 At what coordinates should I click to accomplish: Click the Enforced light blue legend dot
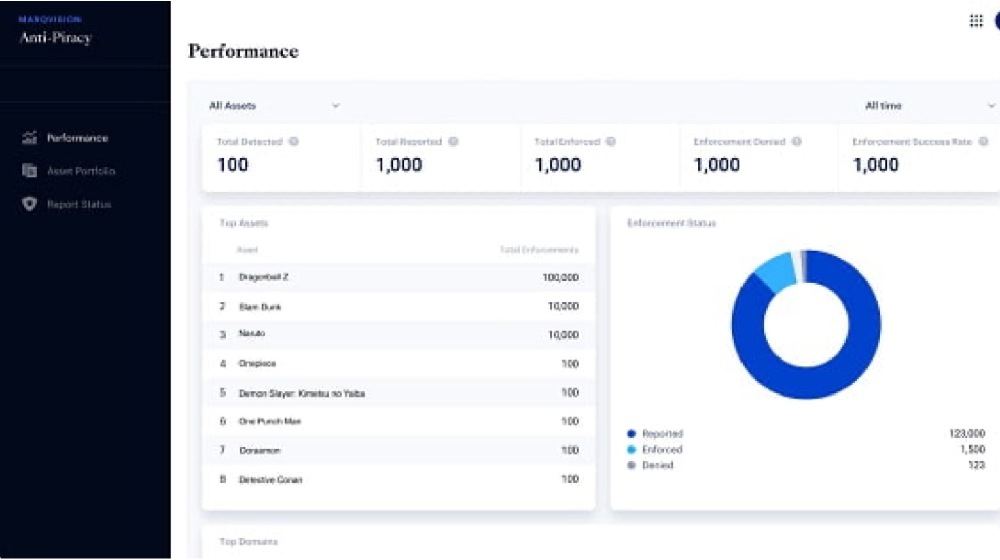[631, 449]
